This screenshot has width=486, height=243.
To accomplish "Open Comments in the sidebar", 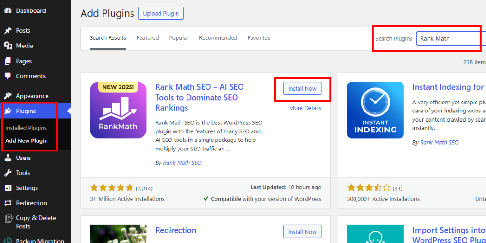I will 31,76.
